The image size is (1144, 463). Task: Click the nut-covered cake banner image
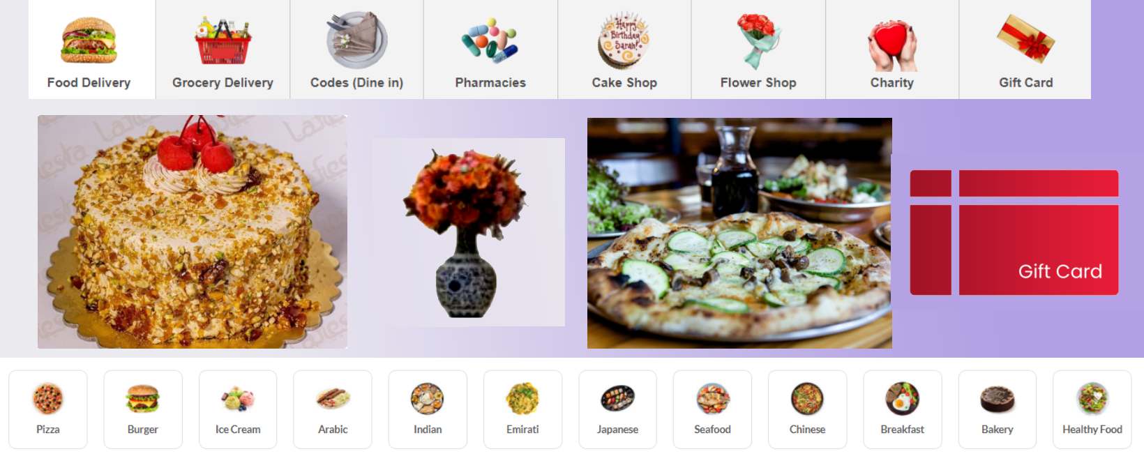[193, 231]
